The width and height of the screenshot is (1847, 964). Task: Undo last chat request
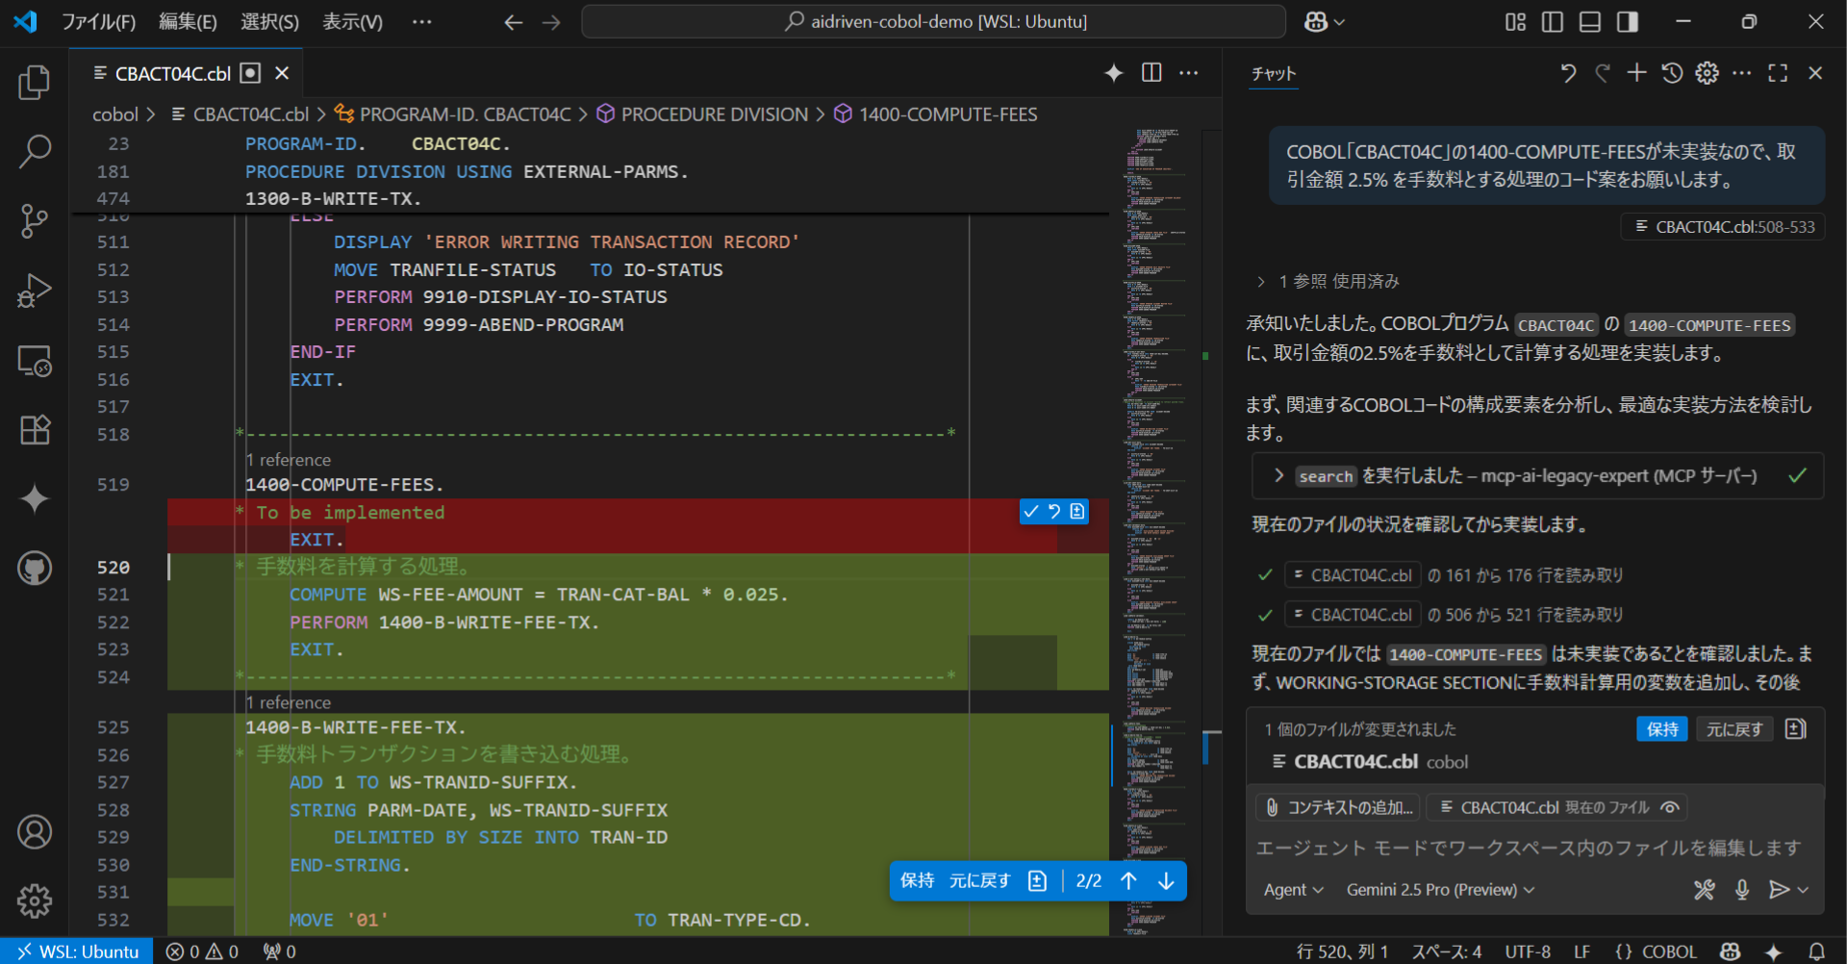[x=1568, y=73]
